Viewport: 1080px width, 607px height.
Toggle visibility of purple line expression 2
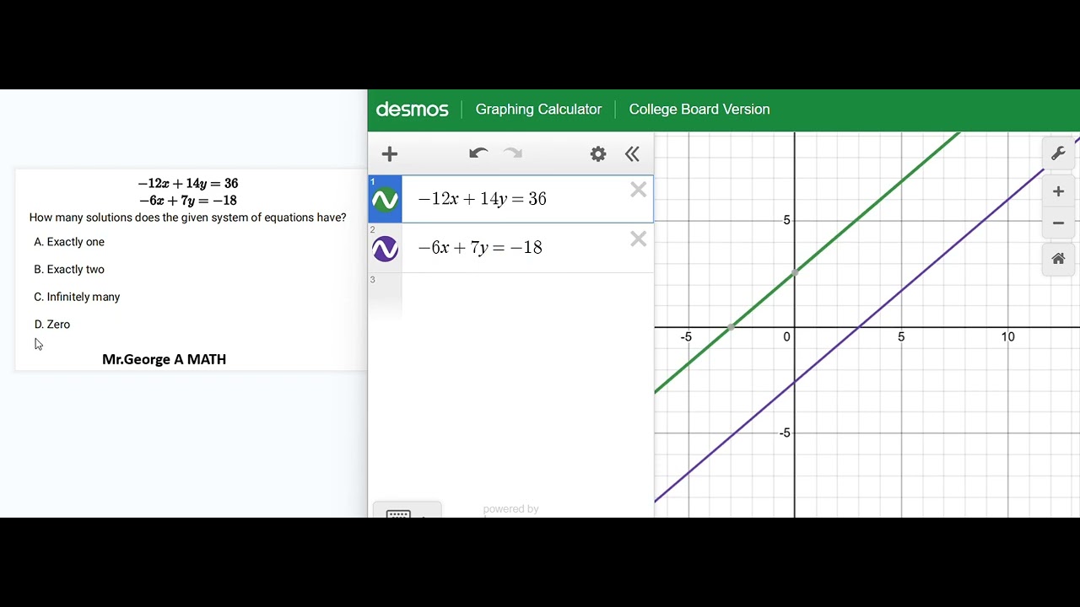tap(385, 249)
